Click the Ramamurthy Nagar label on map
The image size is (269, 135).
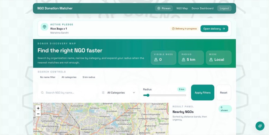87,131
